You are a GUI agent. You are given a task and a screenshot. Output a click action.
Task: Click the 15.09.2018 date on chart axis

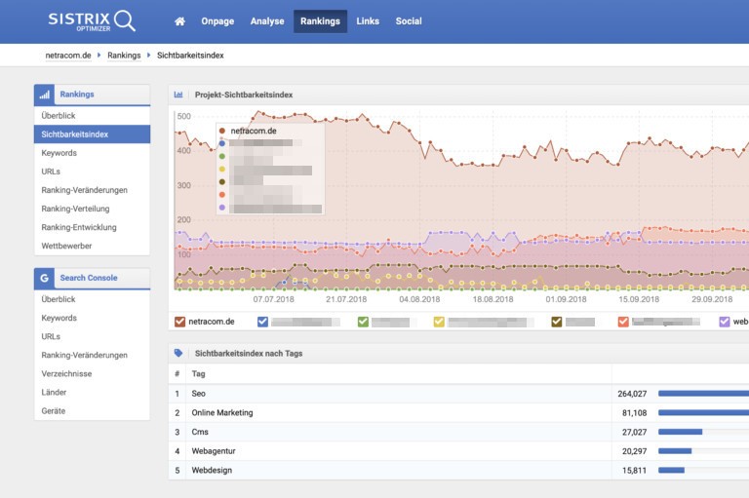pos(639,299)
